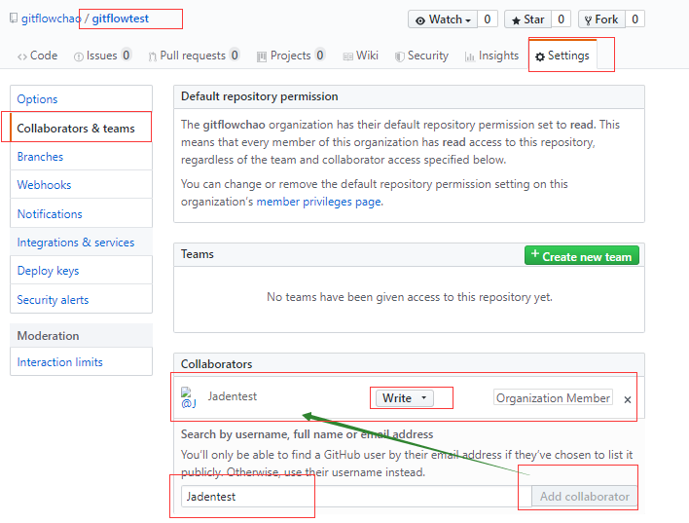The image size is (689, 523).
Task: Star the gitflowtest repository
Action: (527, 19)
